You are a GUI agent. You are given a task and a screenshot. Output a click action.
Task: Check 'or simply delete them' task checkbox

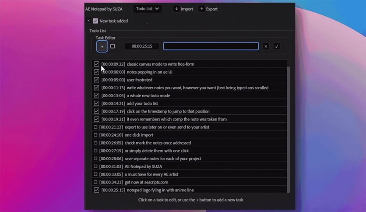pos(95,151)
